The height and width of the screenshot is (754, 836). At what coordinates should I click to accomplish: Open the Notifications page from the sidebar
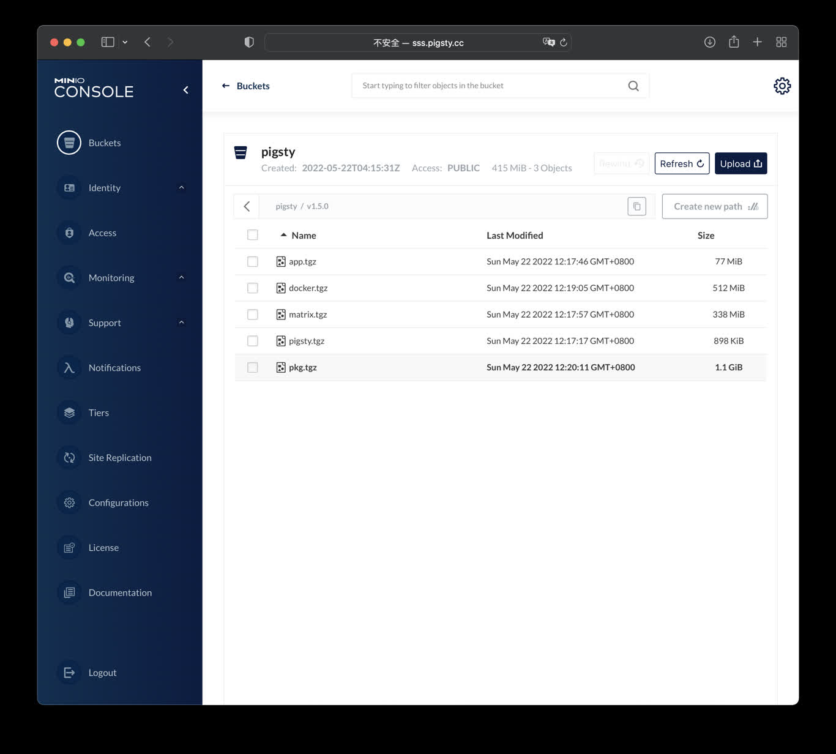point(114,368)
